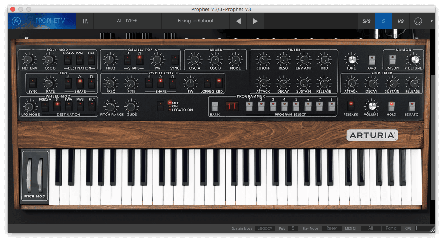The image size is (443, 242).
Task: Click the Panic button
Action: 391,228
